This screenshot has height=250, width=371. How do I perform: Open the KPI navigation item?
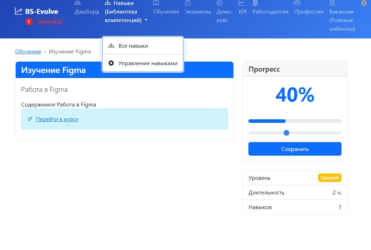click(243, 12)
